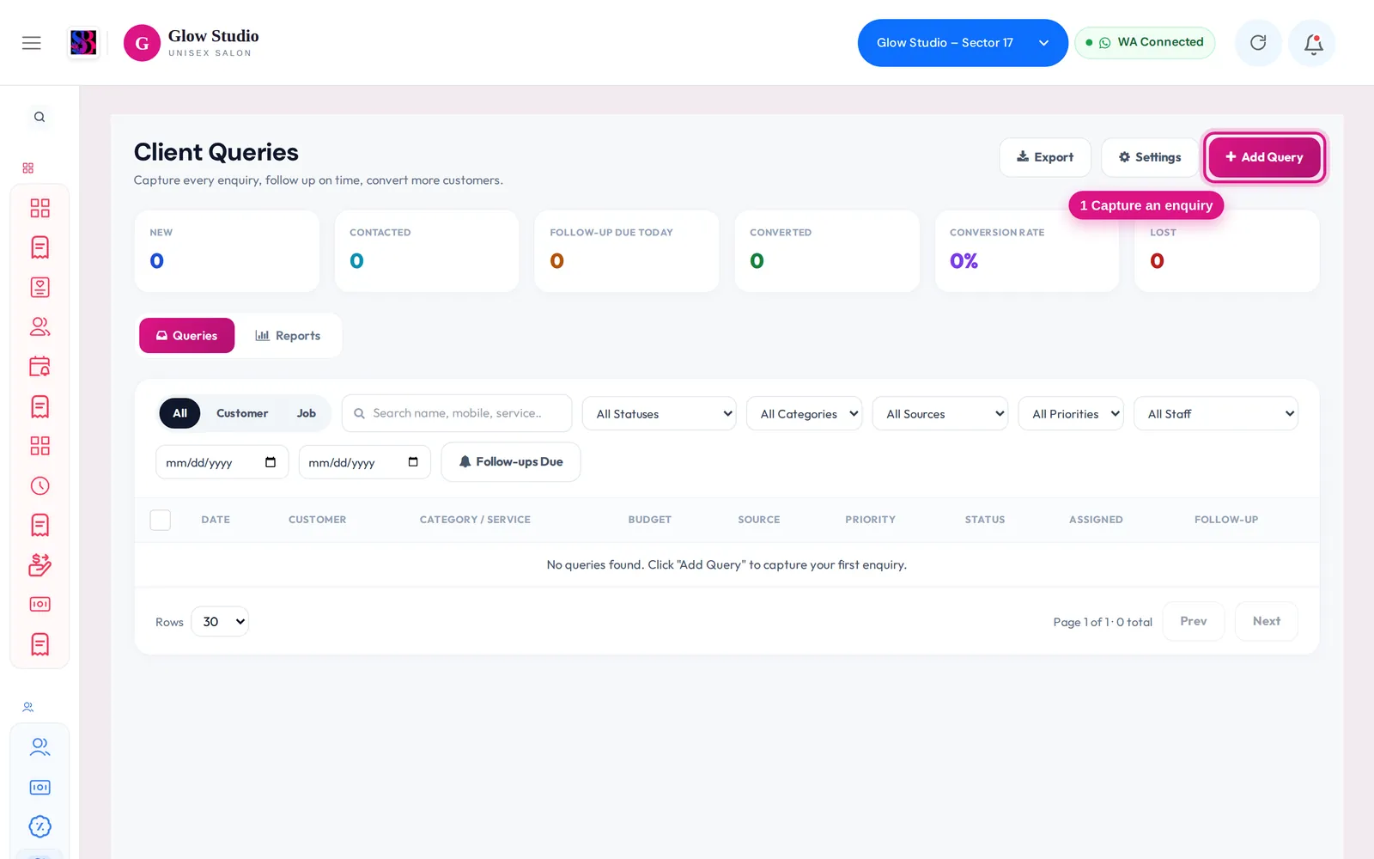The width and height of the screenshot is (1374, 859).
Task: Open the notifications bell
Action: click(x=1313, y=43)
